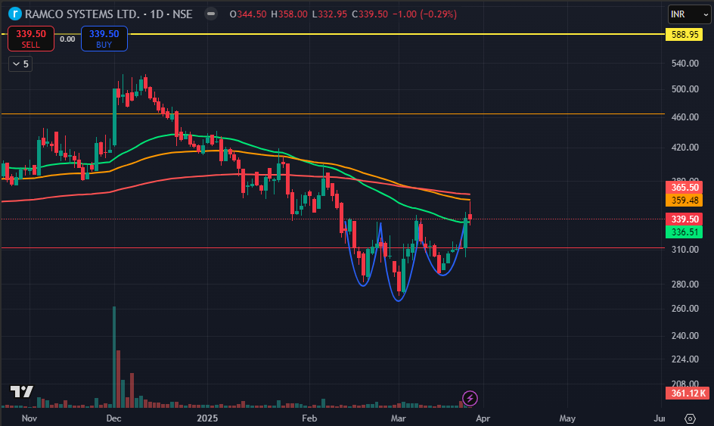Select the orange 359.48 moving average label

pyautogui.click(x=685, y=200)
